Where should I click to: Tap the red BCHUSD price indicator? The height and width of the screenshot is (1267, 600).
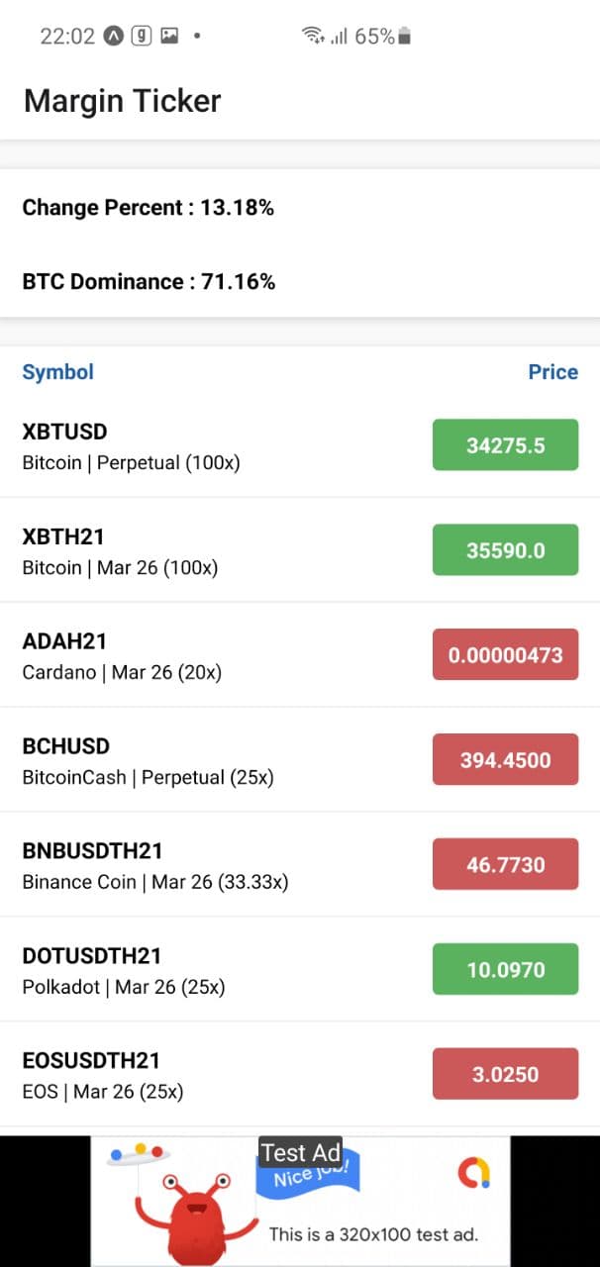coord(505,759)
